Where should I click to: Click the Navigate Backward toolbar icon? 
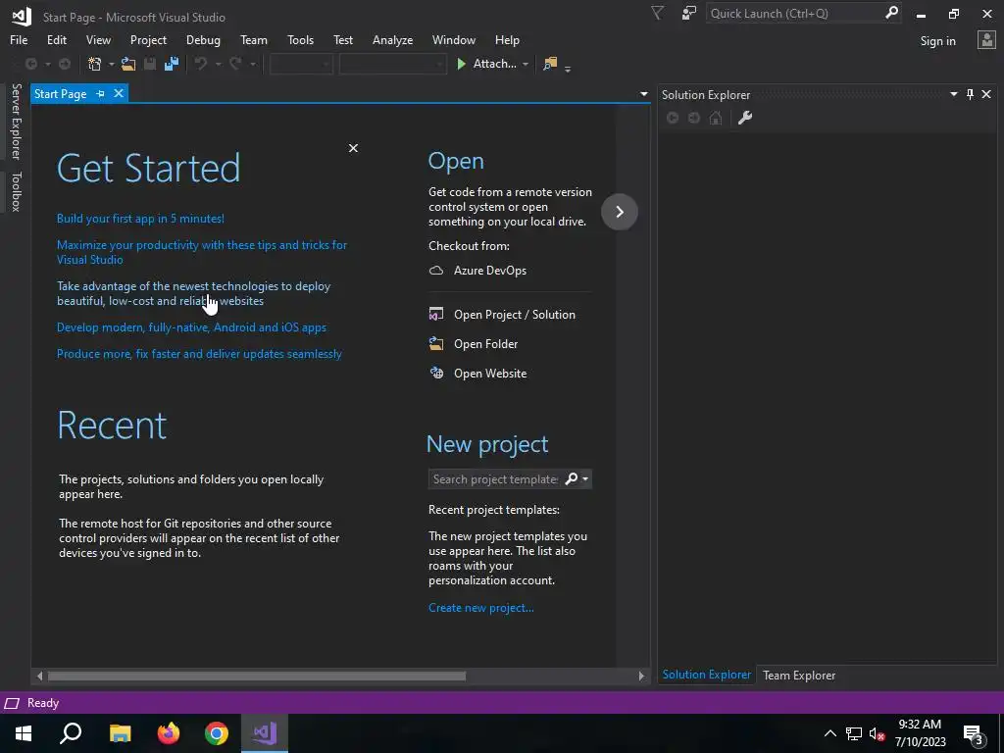click(30, 64)
